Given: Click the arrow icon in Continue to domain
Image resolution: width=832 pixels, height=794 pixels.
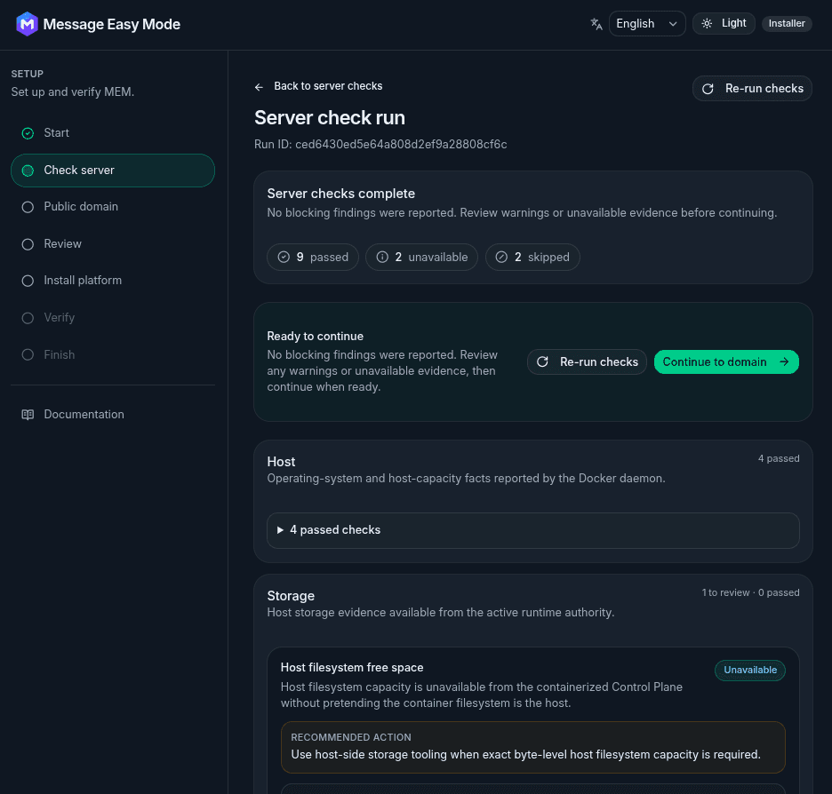Looking at the screenshot, I should (x=784, y=362).
